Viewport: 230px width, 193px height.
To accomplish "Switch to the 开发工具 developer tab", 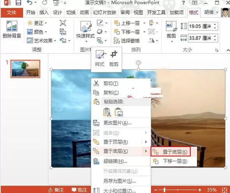I will pos(156,12).
